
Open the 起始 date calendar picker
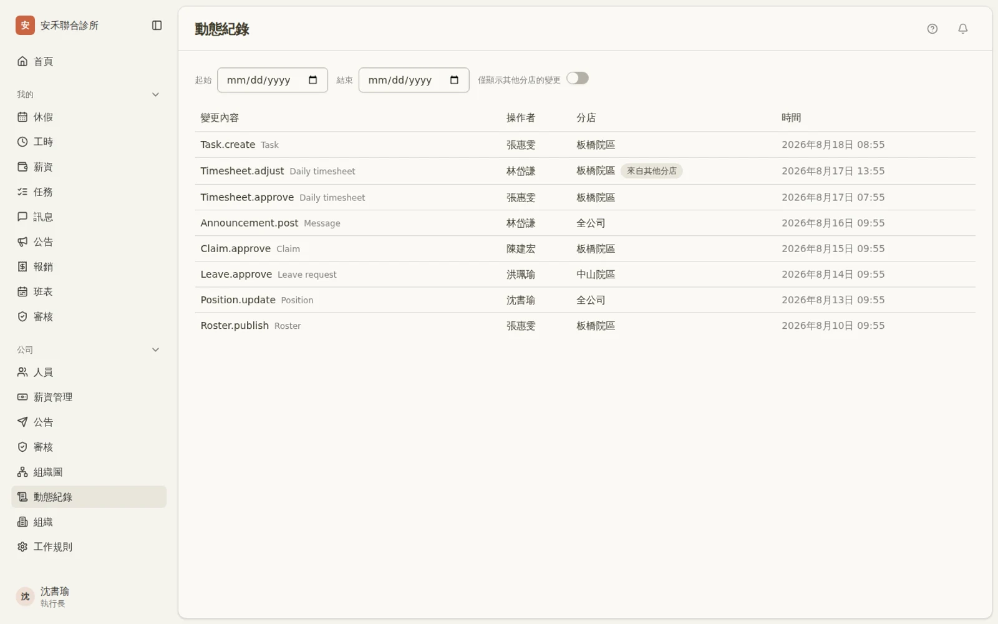click(313, 80)
